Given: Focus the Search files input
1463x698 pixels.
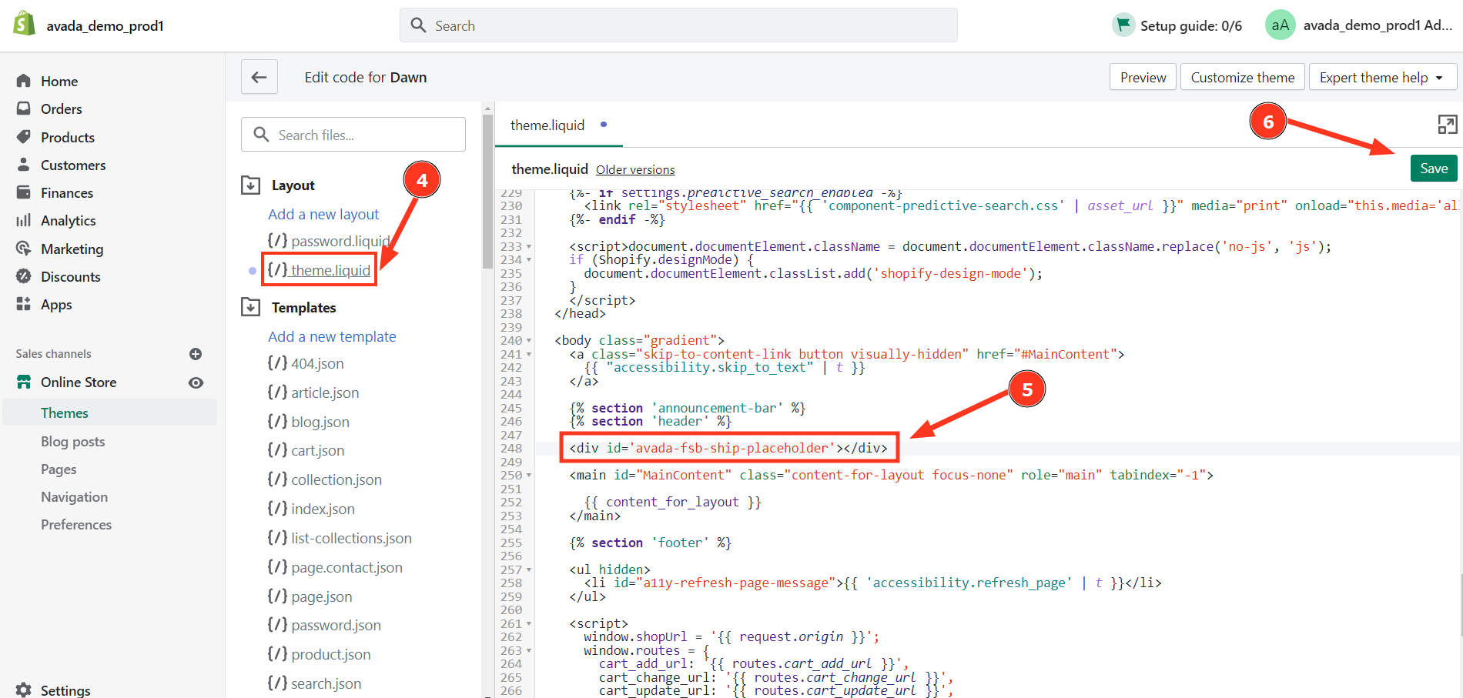Looking at the screenshot, I should [353, 135].
